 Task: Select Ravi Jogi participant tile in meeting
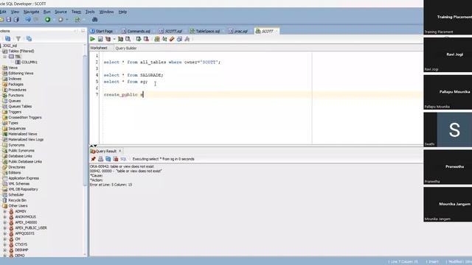[x=448, y=54]
